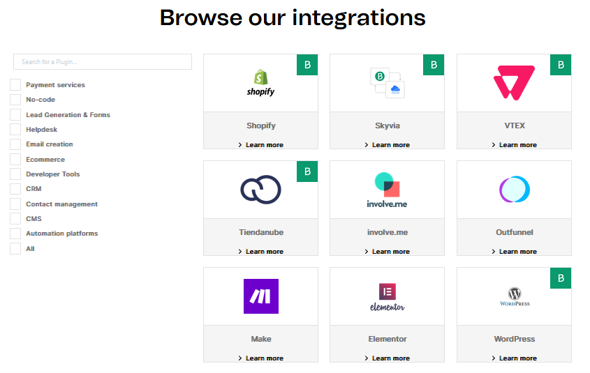Click the Outfunnel card title text
Viewport: 590px width, 373px height.
tap(515, 232)
